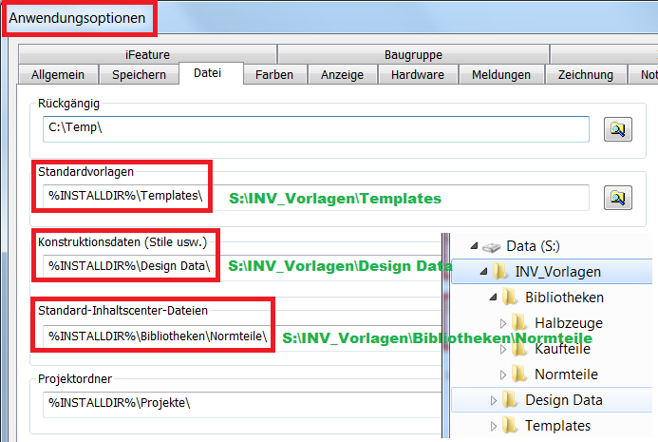Switch to the iFeature tab
This screenshot has width=658, height=442.
[x=147, y=54]
